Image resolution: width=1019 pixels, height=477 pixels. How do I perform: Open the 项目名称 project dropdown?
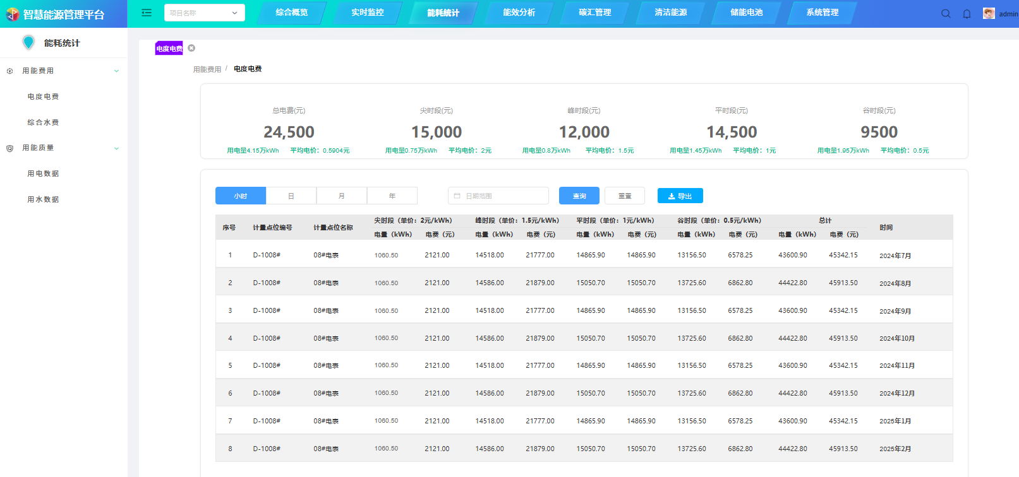(x=204, y=13)
